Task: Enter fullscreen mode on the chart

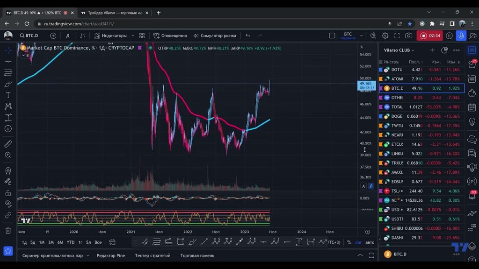Action: 397,35
